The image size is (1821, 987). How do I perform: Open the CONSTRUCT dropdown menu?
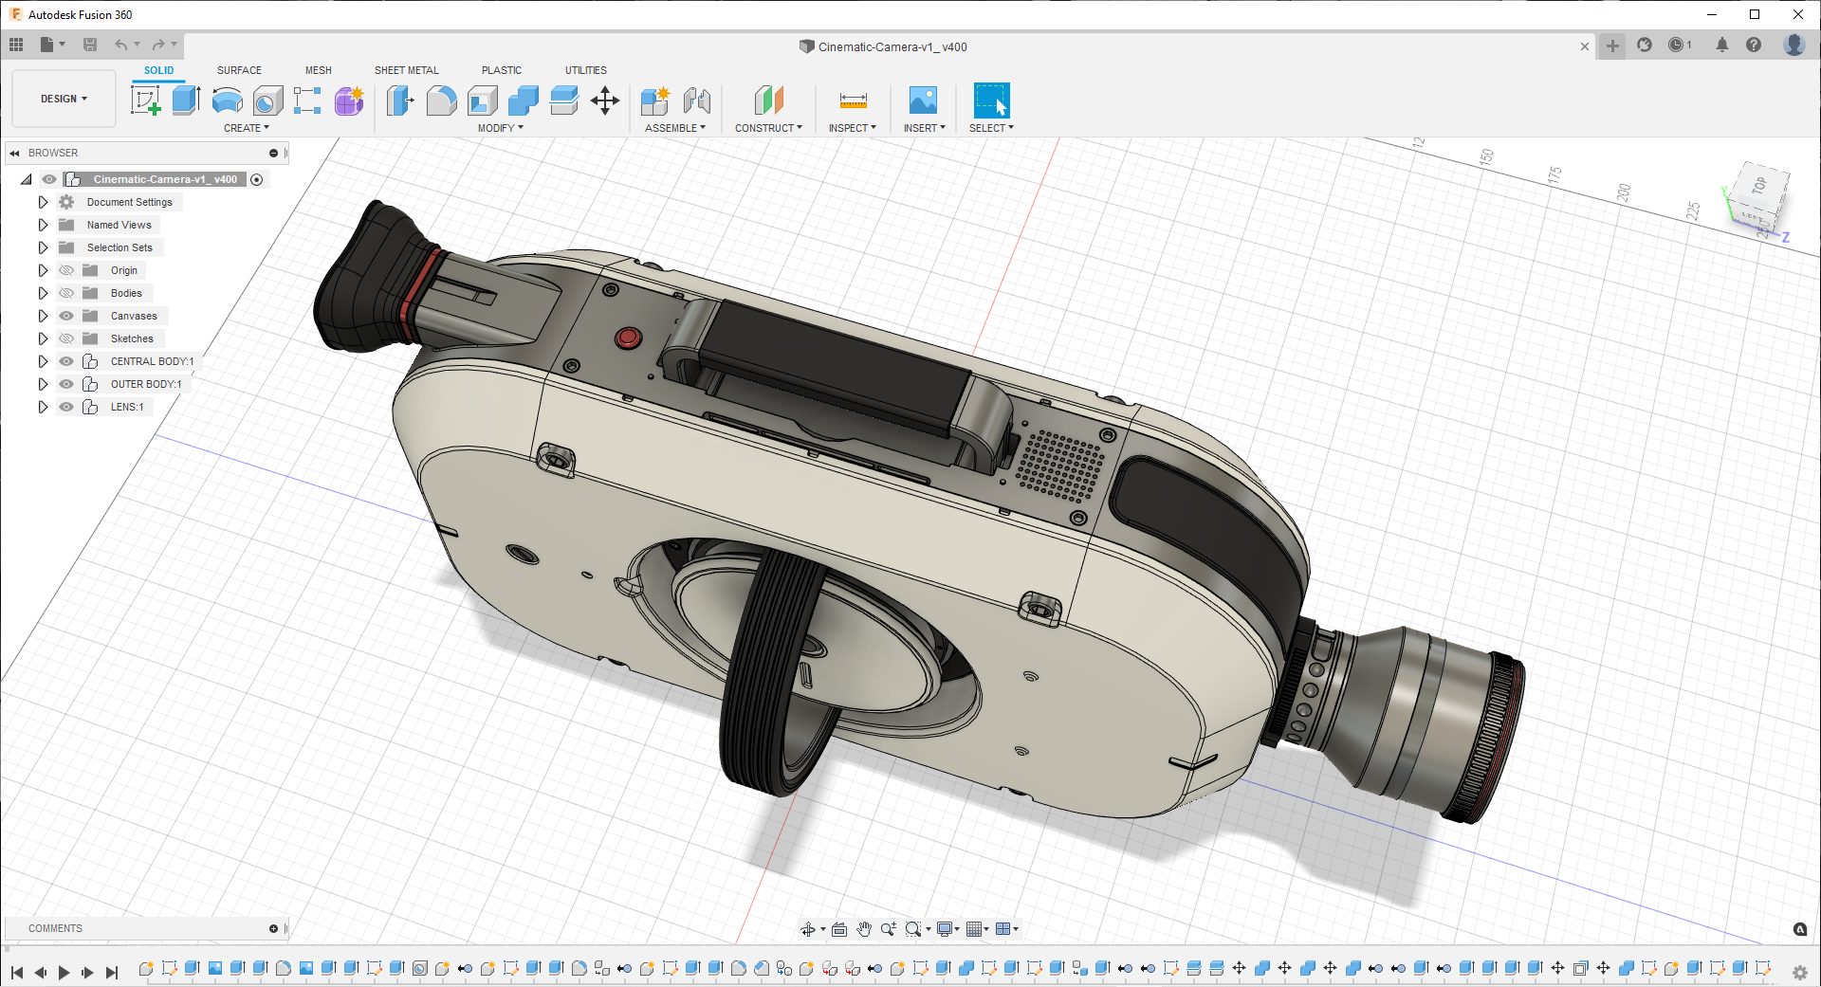[x=768, y=128]
